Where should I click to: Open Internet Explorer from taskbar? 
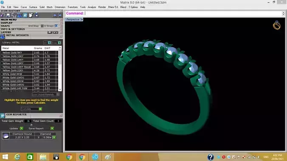point(17,157)
